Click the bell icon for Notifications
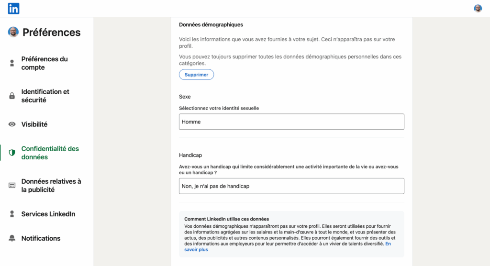Image resolution: width=490 pixels, height=266 pixels. pos(12,238)
